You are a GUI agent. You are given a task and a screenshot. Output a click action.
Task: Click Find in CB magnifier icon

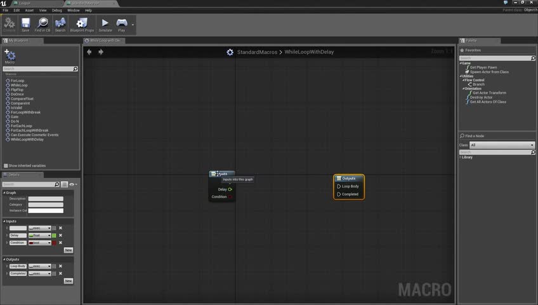click(x=43, y=23)
